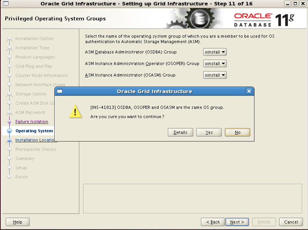This screenshot has height=230, width=308.
Task: Click the ASM Instance Administration Operator label
Action: tap(142, 63)
